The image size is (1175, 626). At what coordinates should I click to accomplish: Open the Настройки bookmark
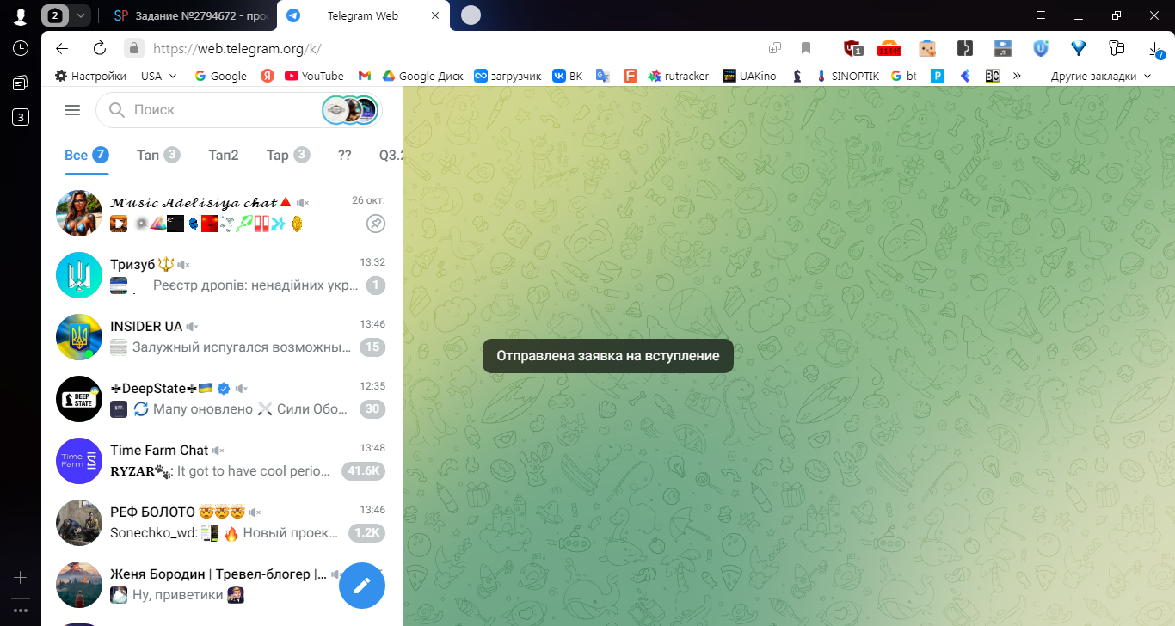point(90,76)
